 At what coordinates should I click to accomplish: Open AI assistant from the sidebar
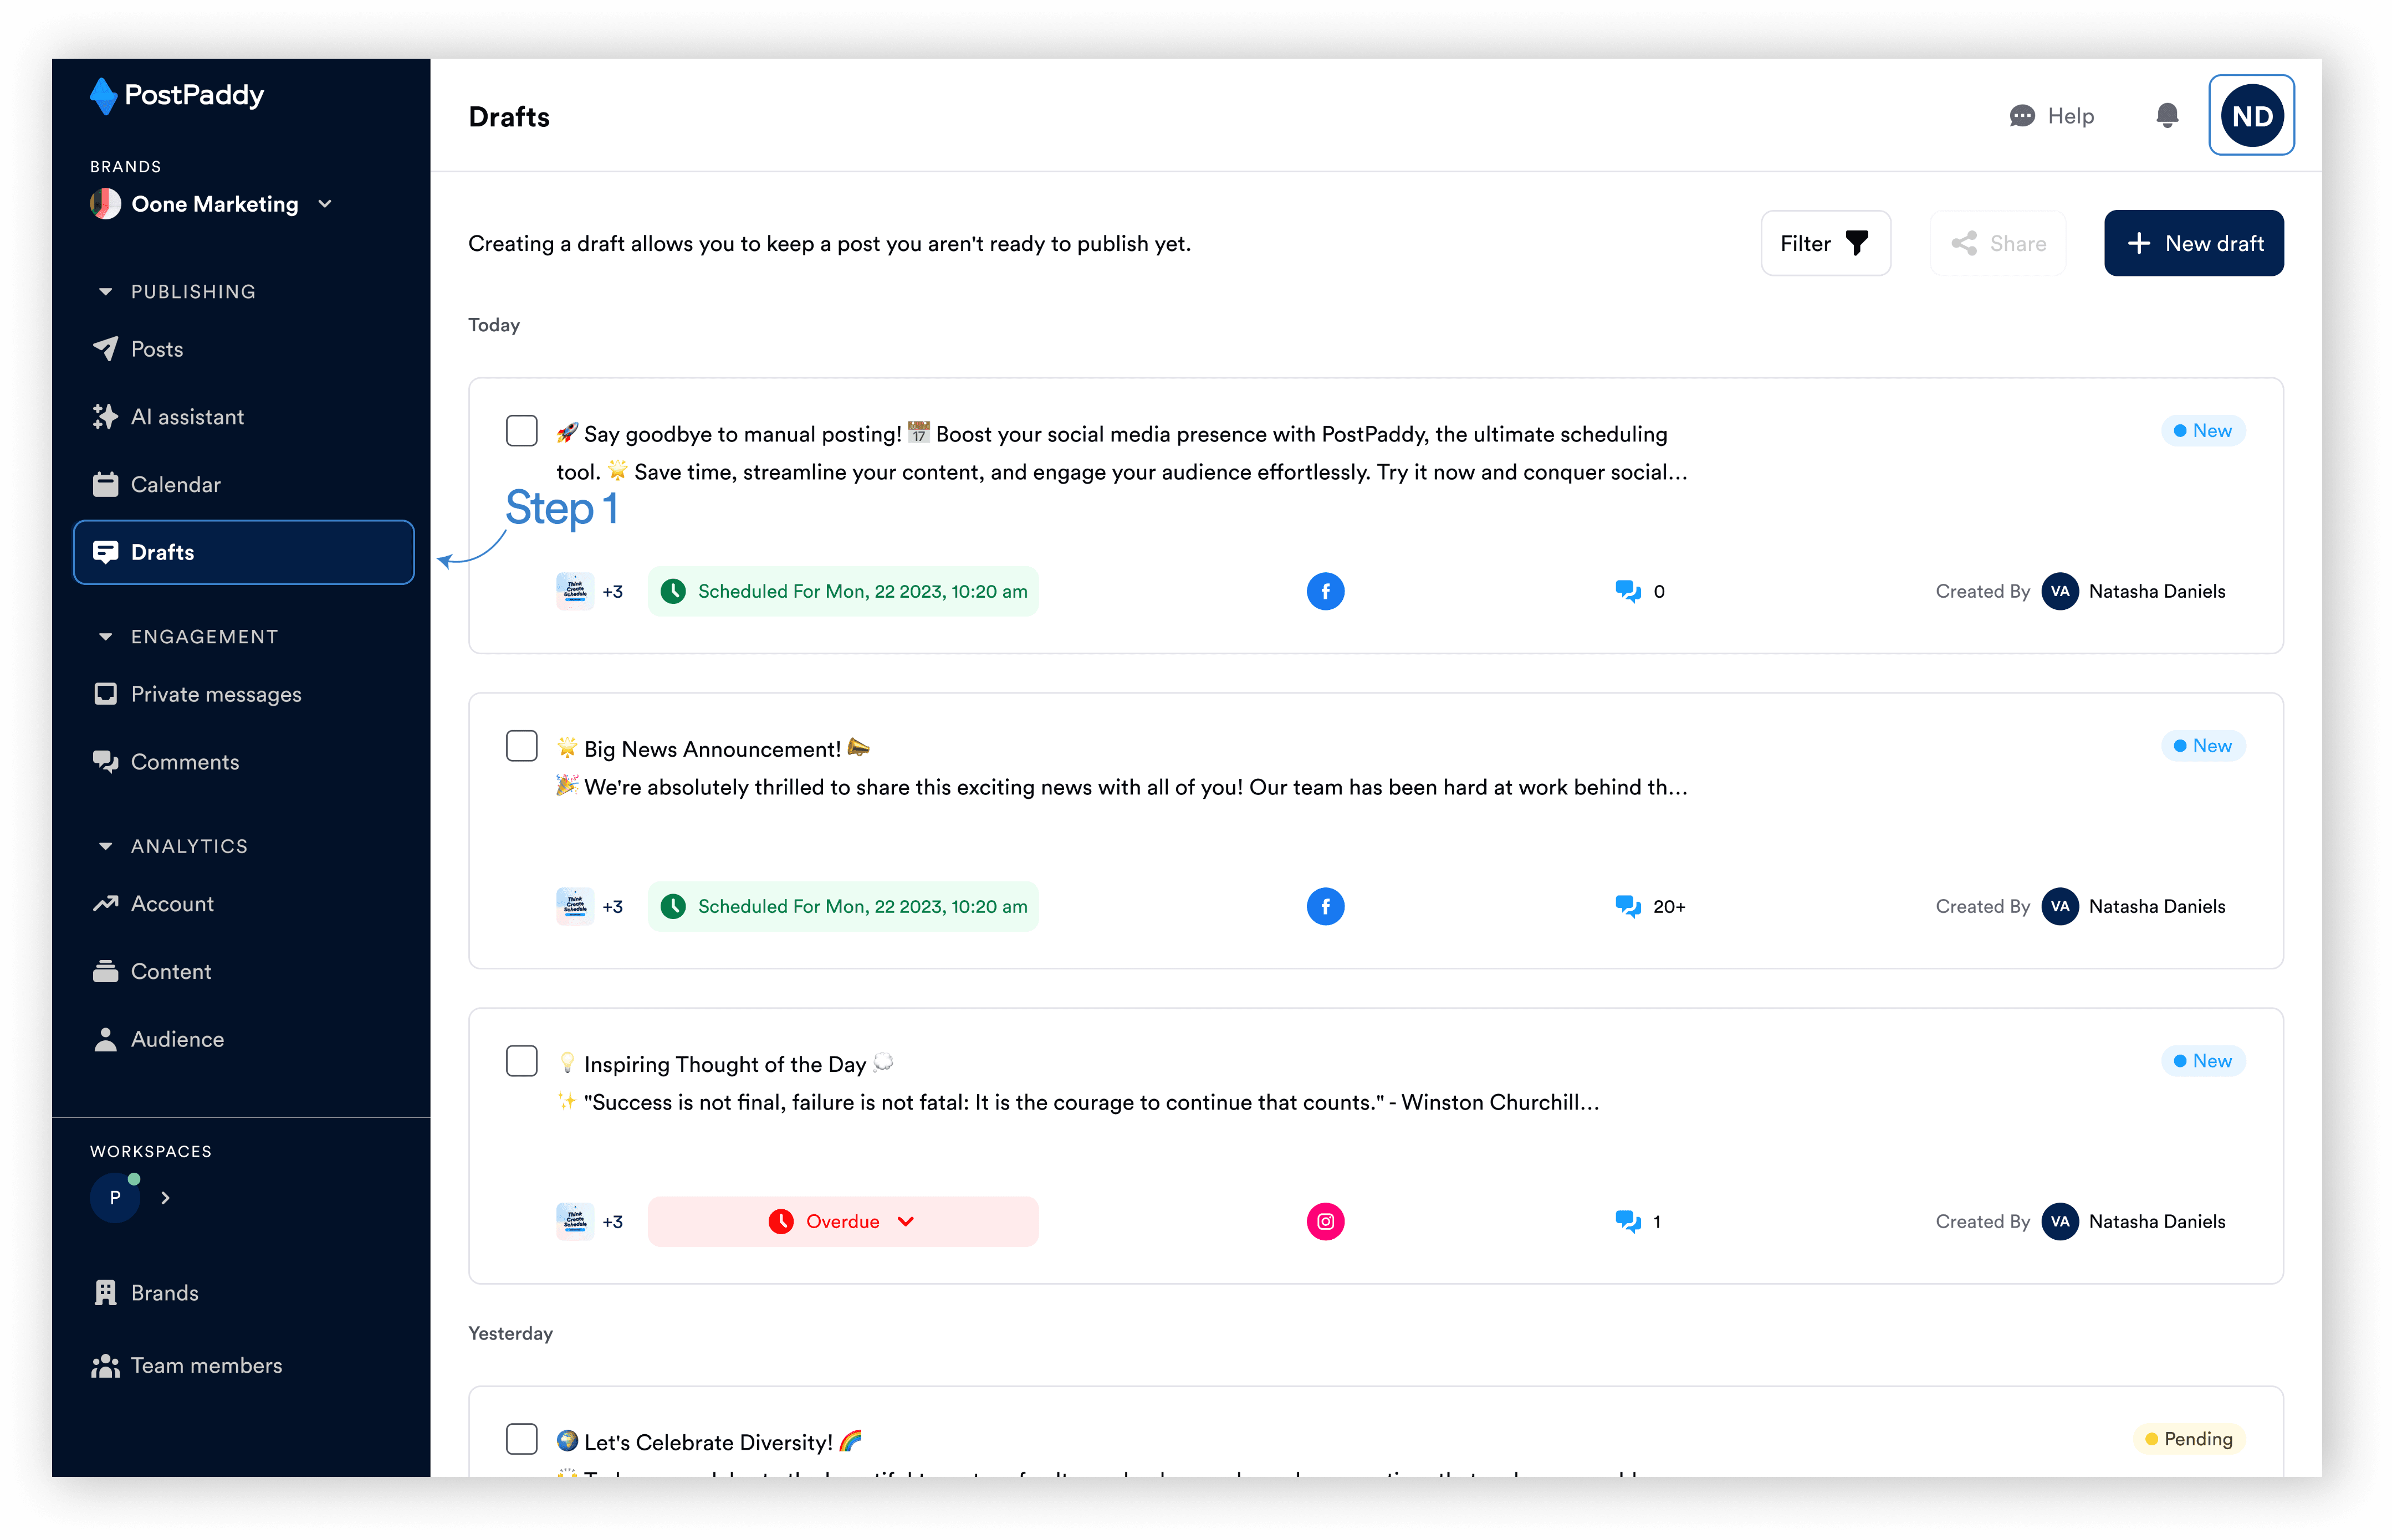coord(187,417)
